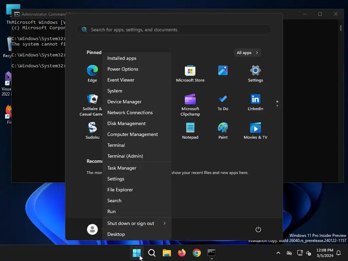Click the Windows Start button on taskbar
Image resolution: width=348 pixels, height=261 pixels.
click(x=137, y=253)
